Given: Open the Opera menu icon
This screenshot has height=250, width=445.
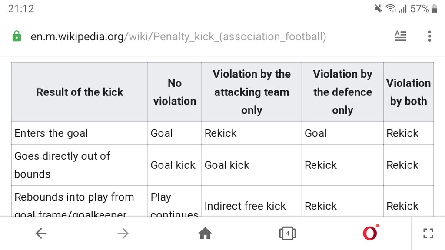Looking at the screenshot, I should tap(370, 233).
